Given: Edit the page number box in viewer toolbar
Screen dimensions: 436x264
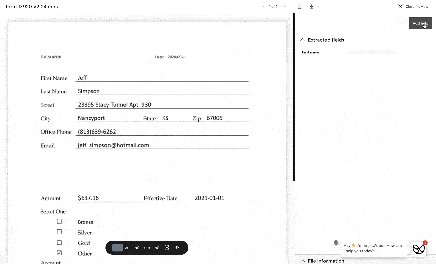Looking at the screenshot, I should point(117,248).
